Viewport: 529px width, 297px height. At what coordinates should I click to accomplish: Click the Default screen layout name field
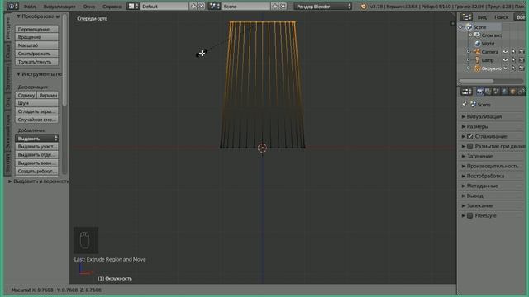point(164,6)
